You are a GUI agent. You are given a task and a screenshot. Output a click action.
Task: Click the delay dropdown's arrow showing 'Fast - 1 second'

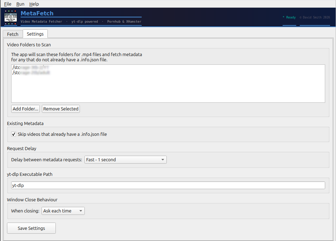point(163,160)
